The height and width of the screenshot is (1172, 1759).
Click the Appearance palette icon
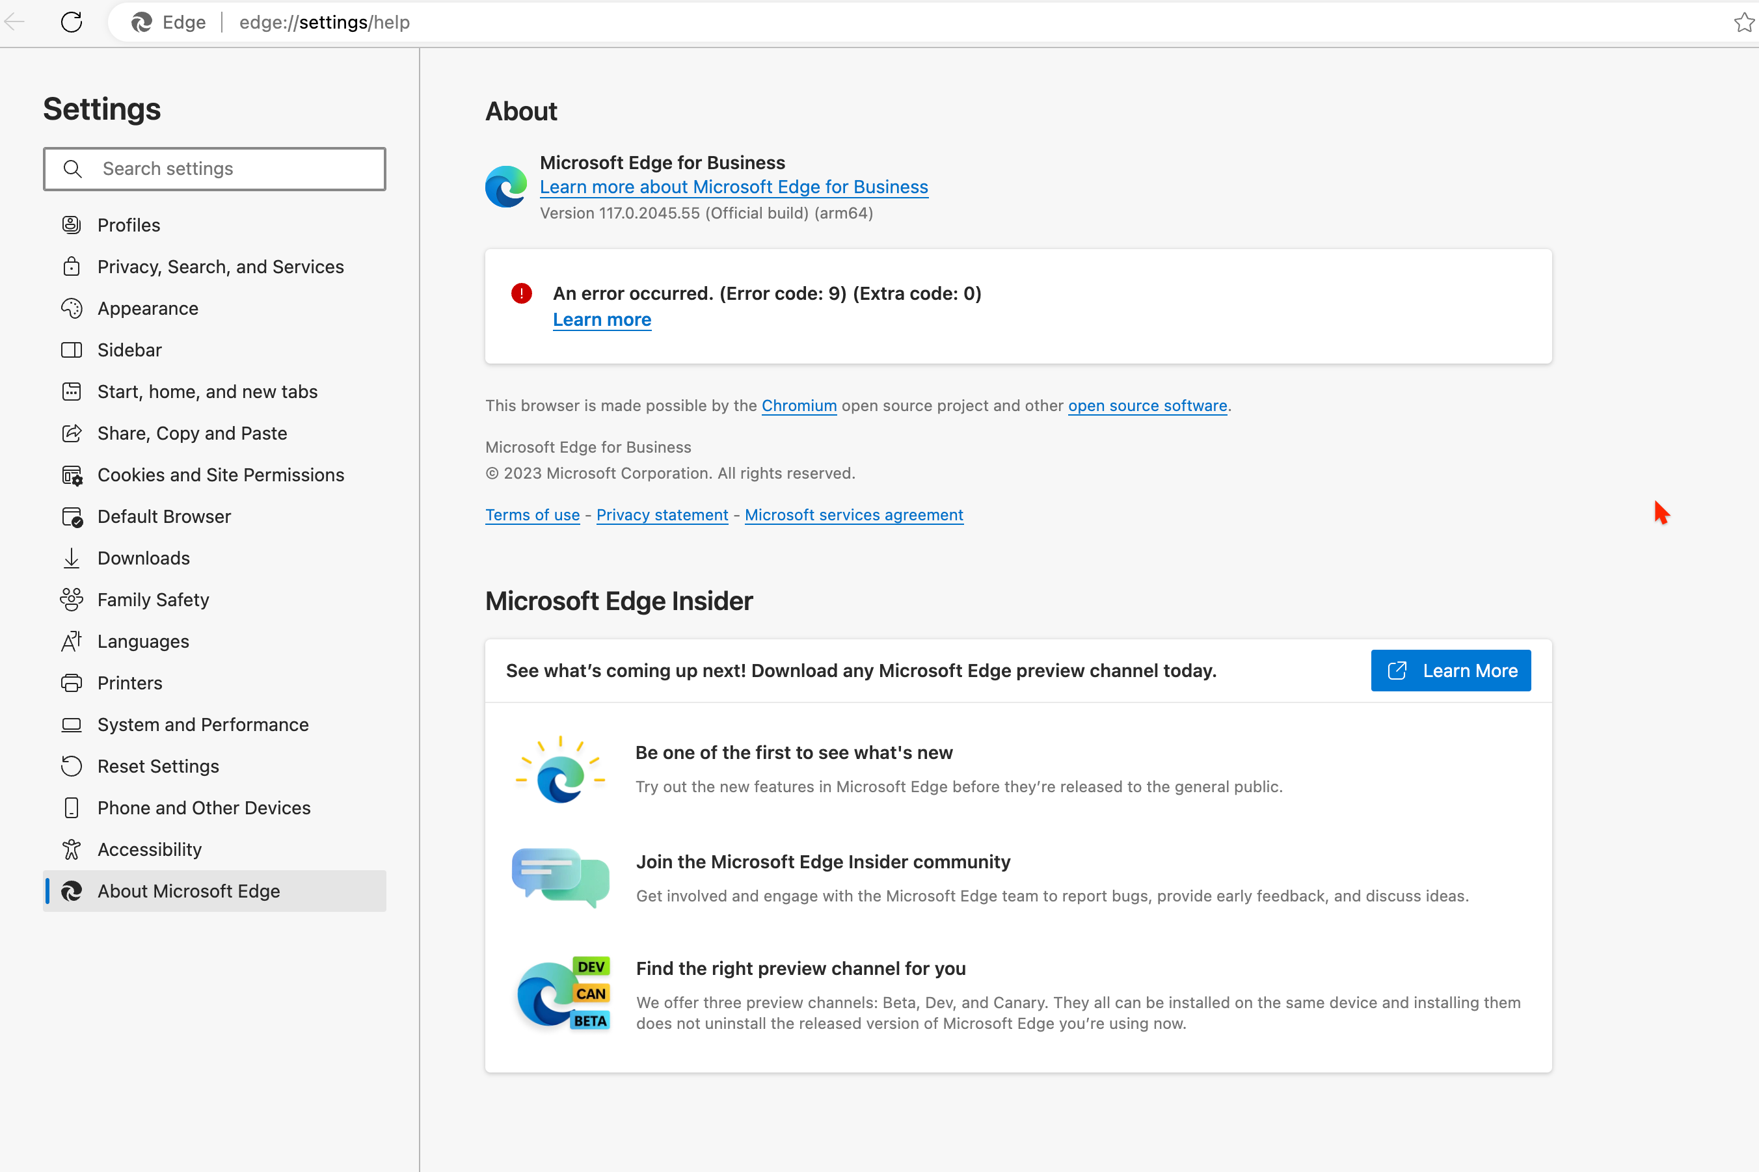[71, 308]
